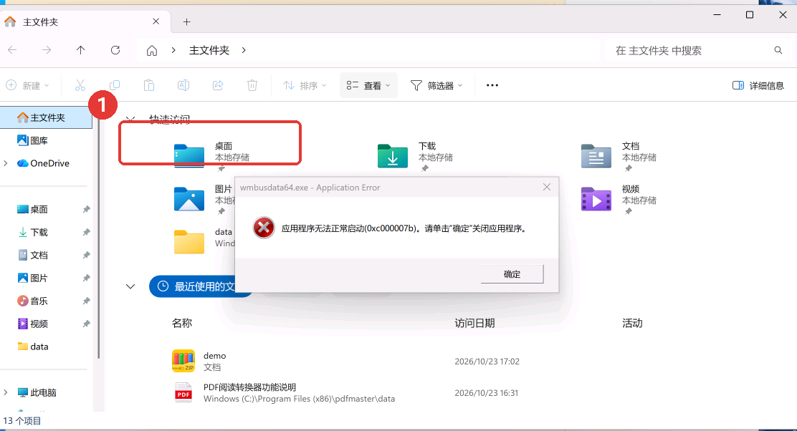797x431 pixels.
Task: Refresh the folder view
Action: (x=115, y=49)
